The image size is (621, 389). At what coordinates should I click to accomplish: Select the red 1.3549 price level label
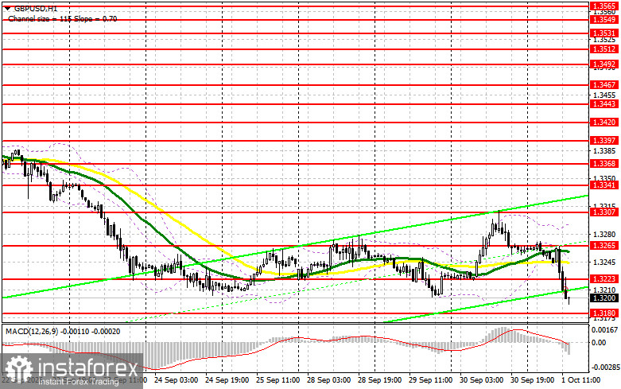tap(604, 19)
